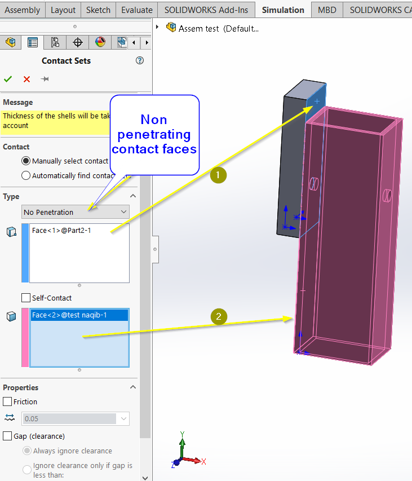412x481 pixels.
Task: Open the Assembly ribbon tab
Action: [23, 10]
